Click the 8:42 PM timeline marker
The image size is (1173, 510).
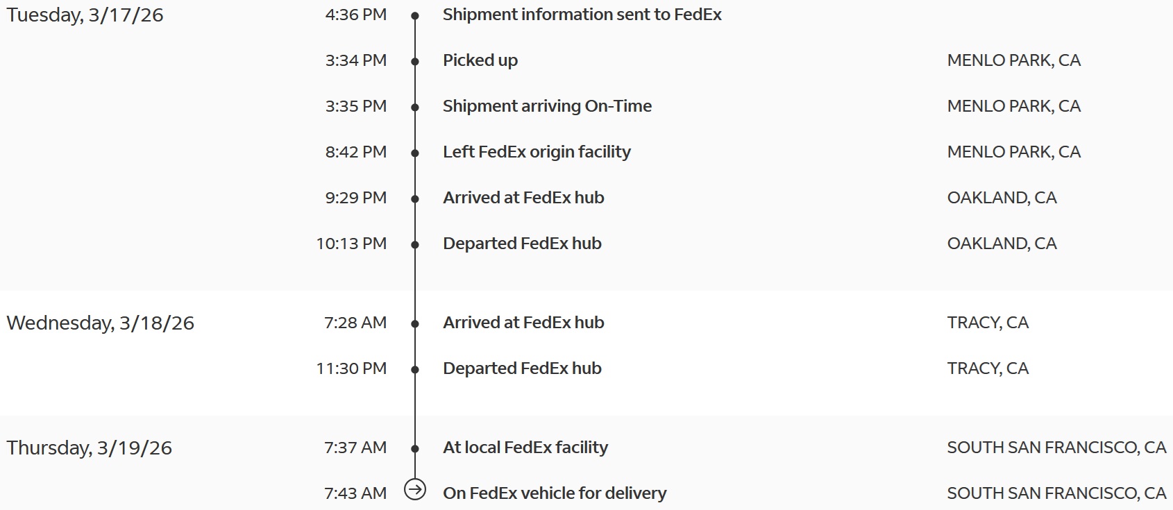tap(415, 153)
